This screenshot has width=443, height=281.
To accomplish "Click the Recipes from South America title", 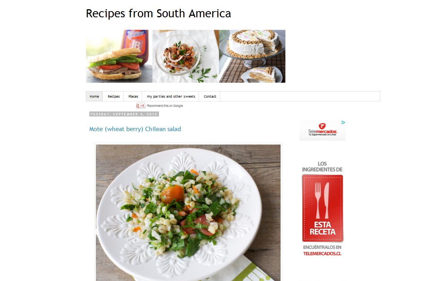I will 159,13.
